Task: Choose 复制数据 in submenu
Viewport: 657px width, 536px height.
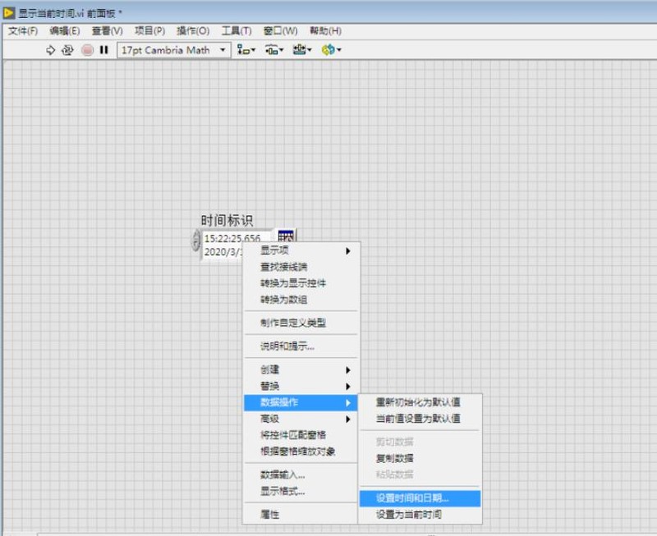Action: point(420,459)
